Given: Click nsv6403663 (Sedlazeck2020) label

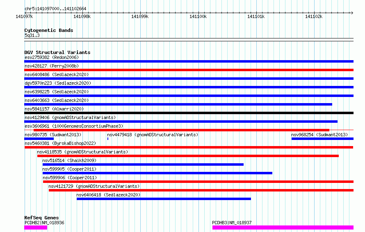Looking at the screenshot, I should click(x=57, y=100).
